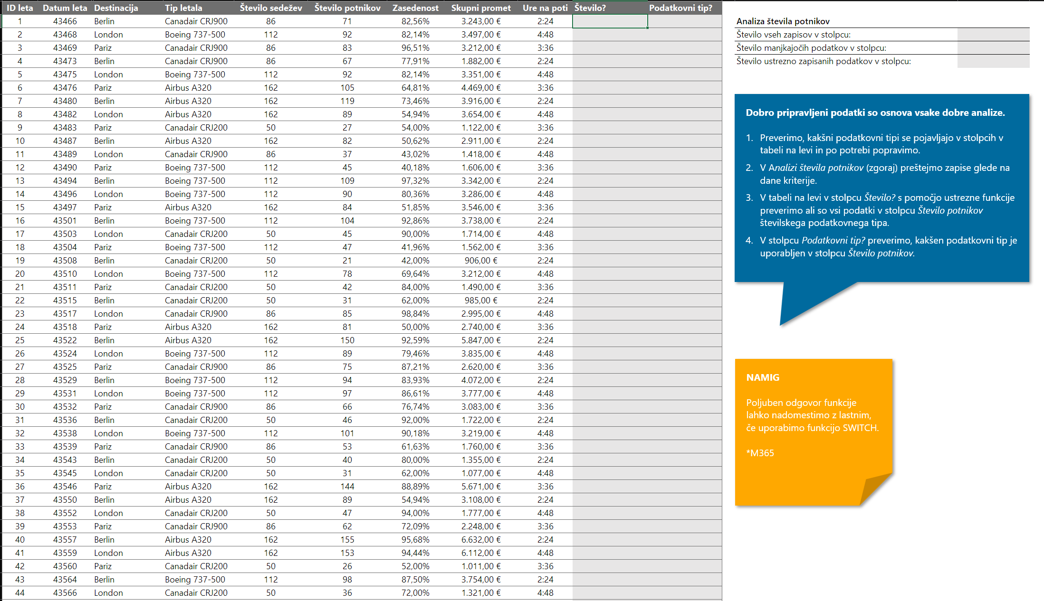Click the Število? cell in row 2
The width and height of the screenshot is (1044, 601).
pos(610,35)
